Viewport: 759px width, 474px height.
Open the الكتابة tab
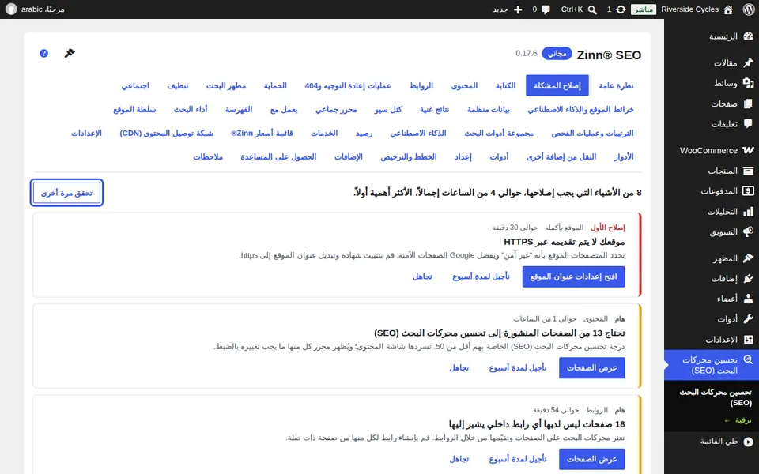tap(506, 85)
